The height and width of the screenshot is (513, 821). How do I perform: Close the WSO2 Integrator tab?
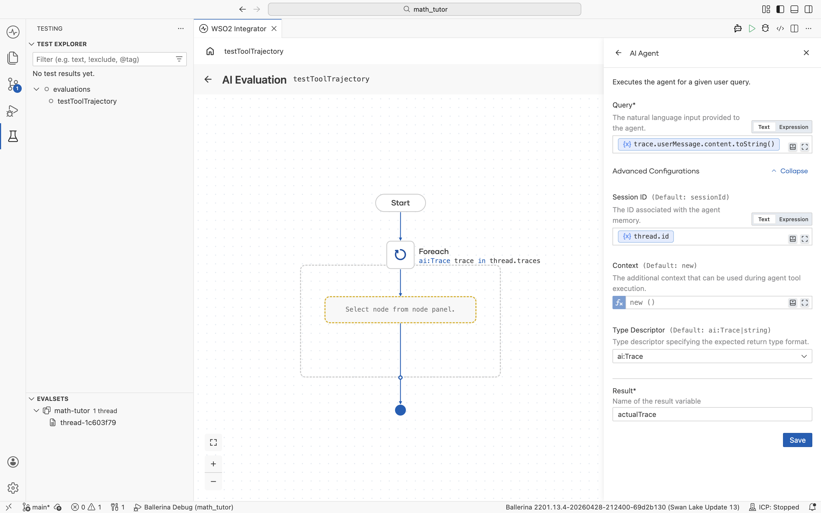tap(274, 28)
